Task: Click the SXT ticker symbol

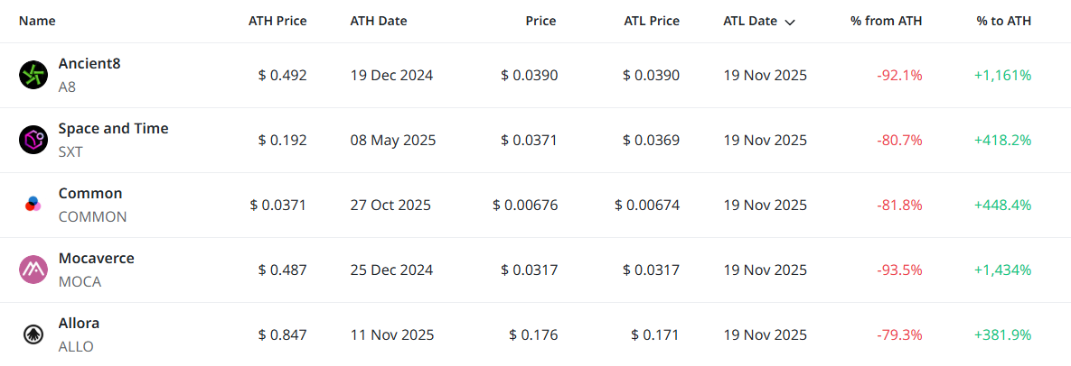Action: 70,151
